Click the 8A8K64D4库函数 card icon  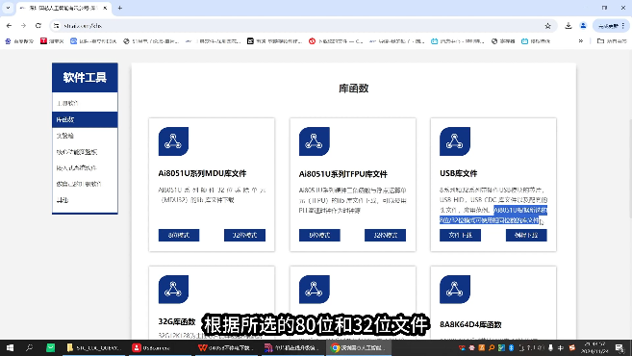pos(455,290)
